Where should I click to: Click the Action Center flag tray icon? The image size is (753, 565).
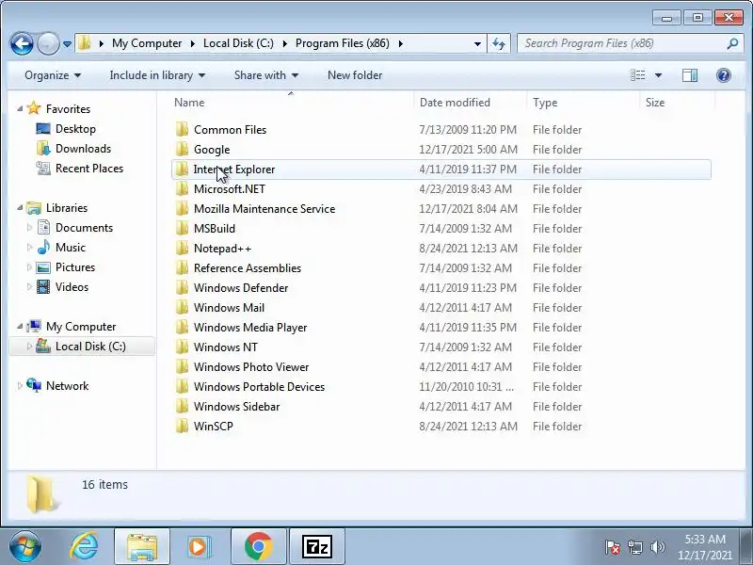[613, 547]
